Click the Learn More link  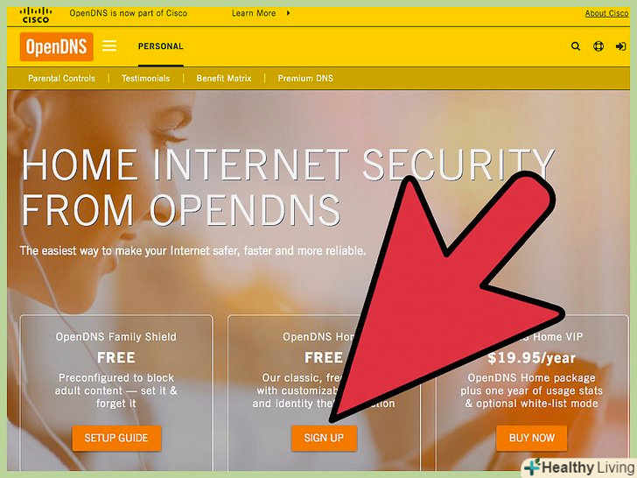pos(254,13)
